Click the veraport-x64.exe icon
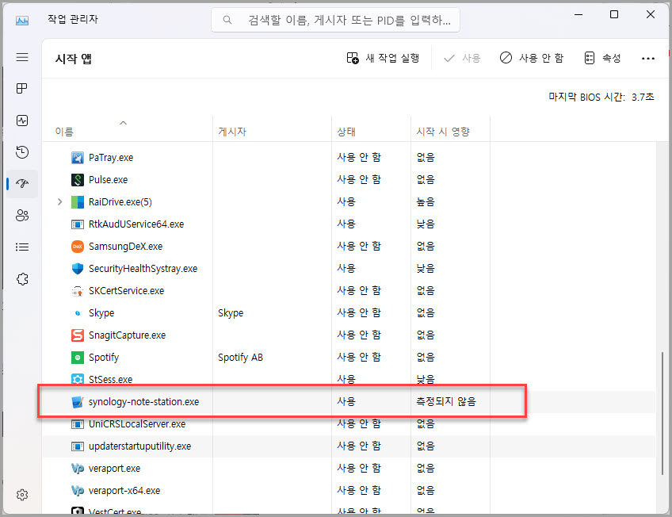This screenshot has width=672, height=517. tap(77, 491)
